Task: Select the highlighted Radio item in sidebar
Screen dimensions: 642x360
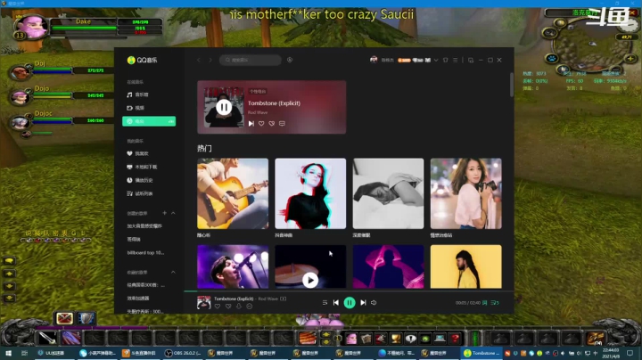Action: (149, 121)
